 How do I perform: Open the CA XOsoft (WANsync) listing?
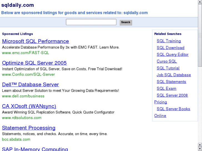coord(29,106)
